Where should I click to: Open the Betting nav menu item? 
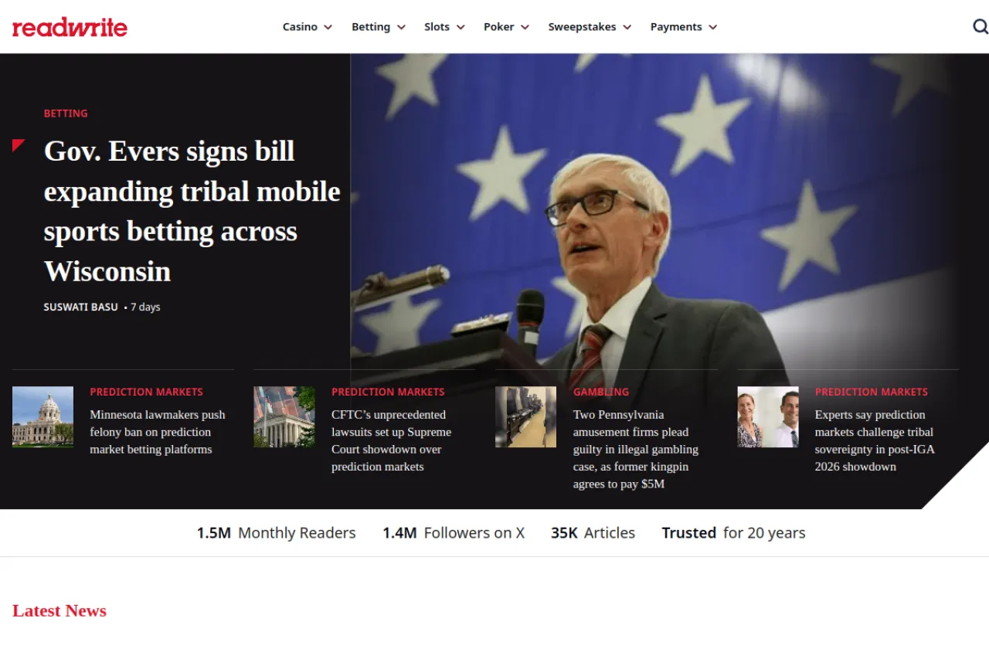tap(371, 27)
